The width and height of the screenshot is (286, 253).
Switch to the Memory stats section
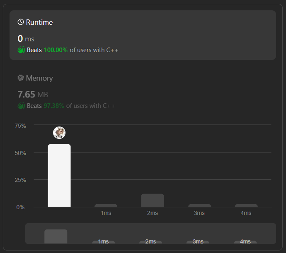(143, 92)
